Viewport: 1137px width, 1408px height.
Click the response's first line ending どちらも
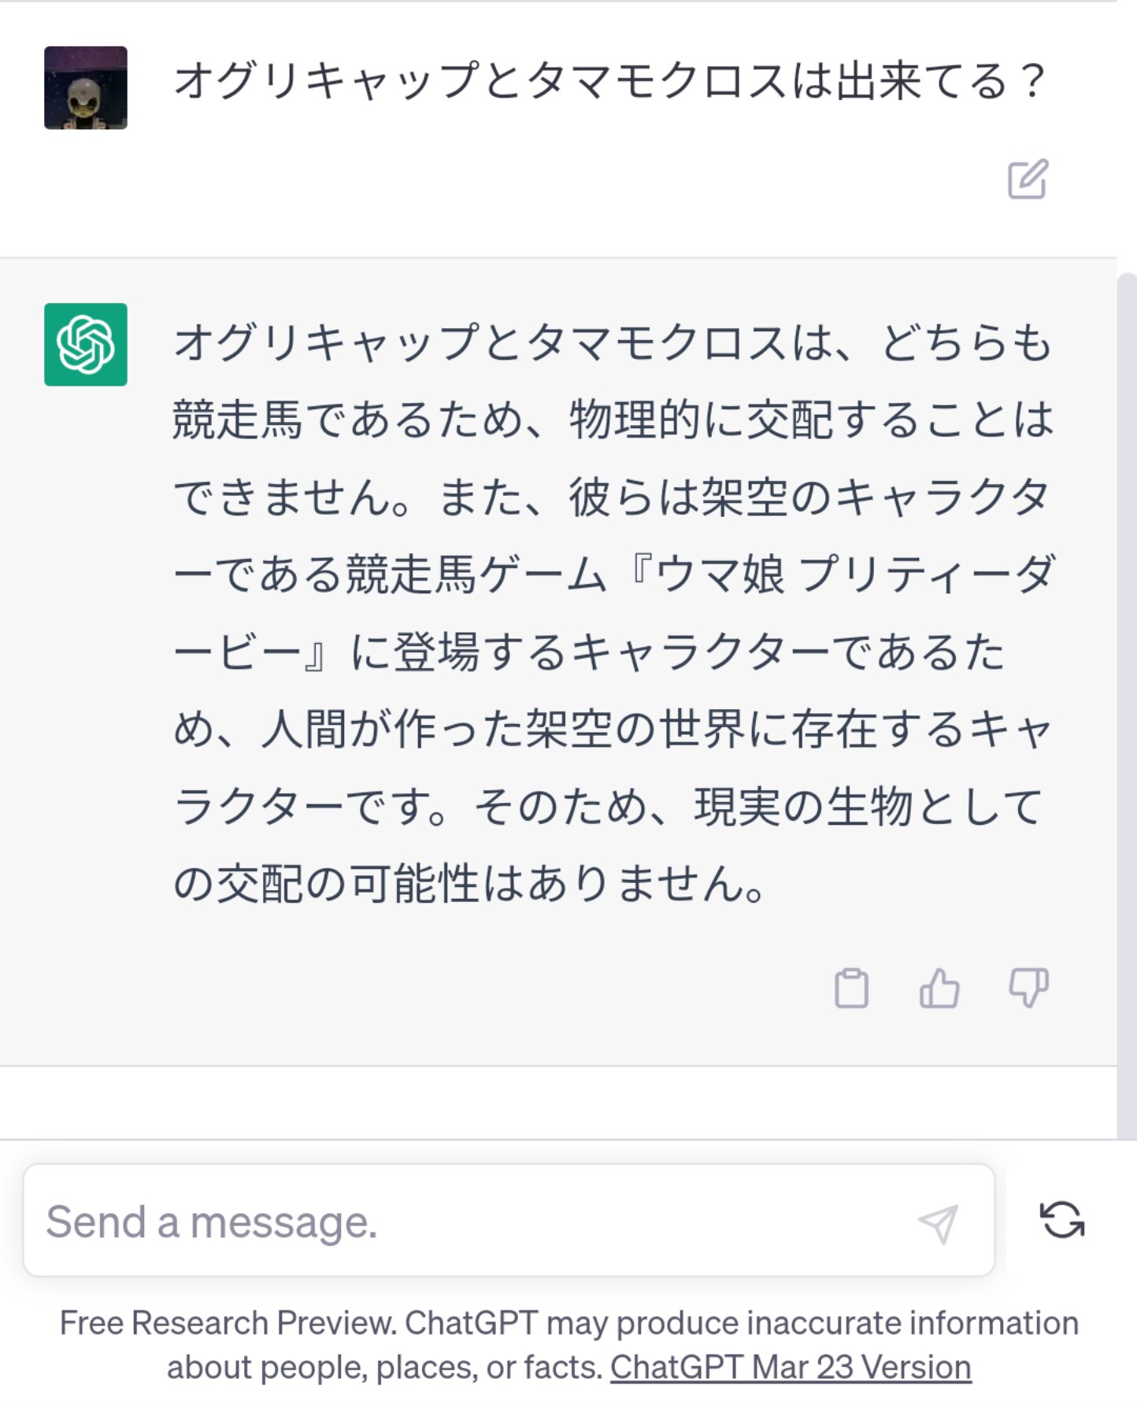pyautogui.click(x=613, y=343)
